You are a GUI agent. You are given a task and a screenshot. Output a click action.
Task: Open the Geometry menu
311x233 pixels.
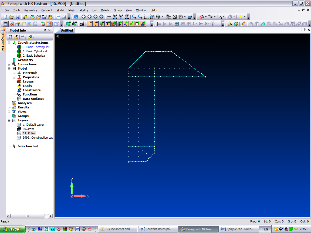click(x=31, y=10)
